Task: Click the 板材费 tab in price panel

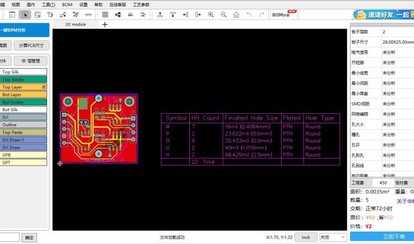Action: (401, 183)
